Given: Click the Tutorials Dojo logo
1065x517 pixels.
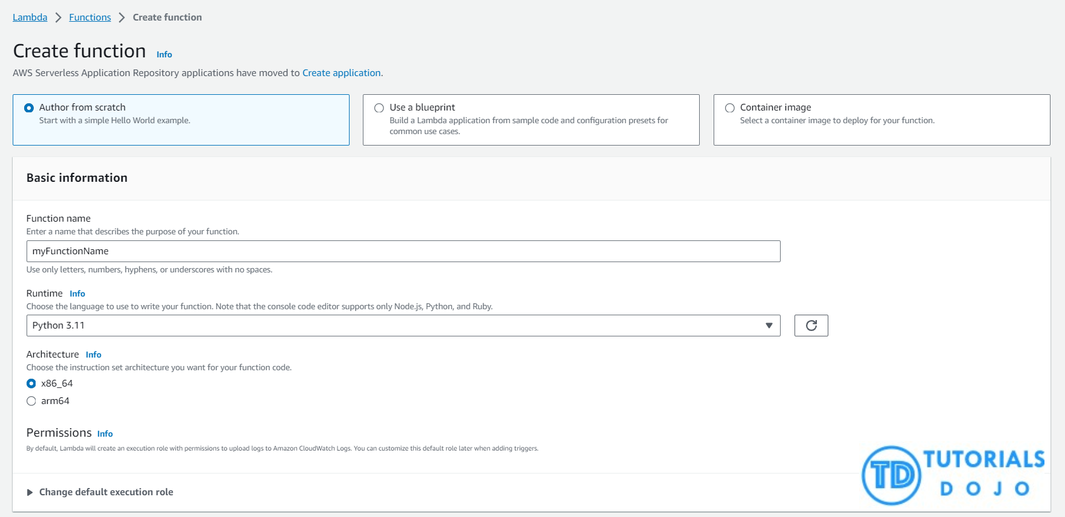Looking at the screenshot, I should pos(953,475).
